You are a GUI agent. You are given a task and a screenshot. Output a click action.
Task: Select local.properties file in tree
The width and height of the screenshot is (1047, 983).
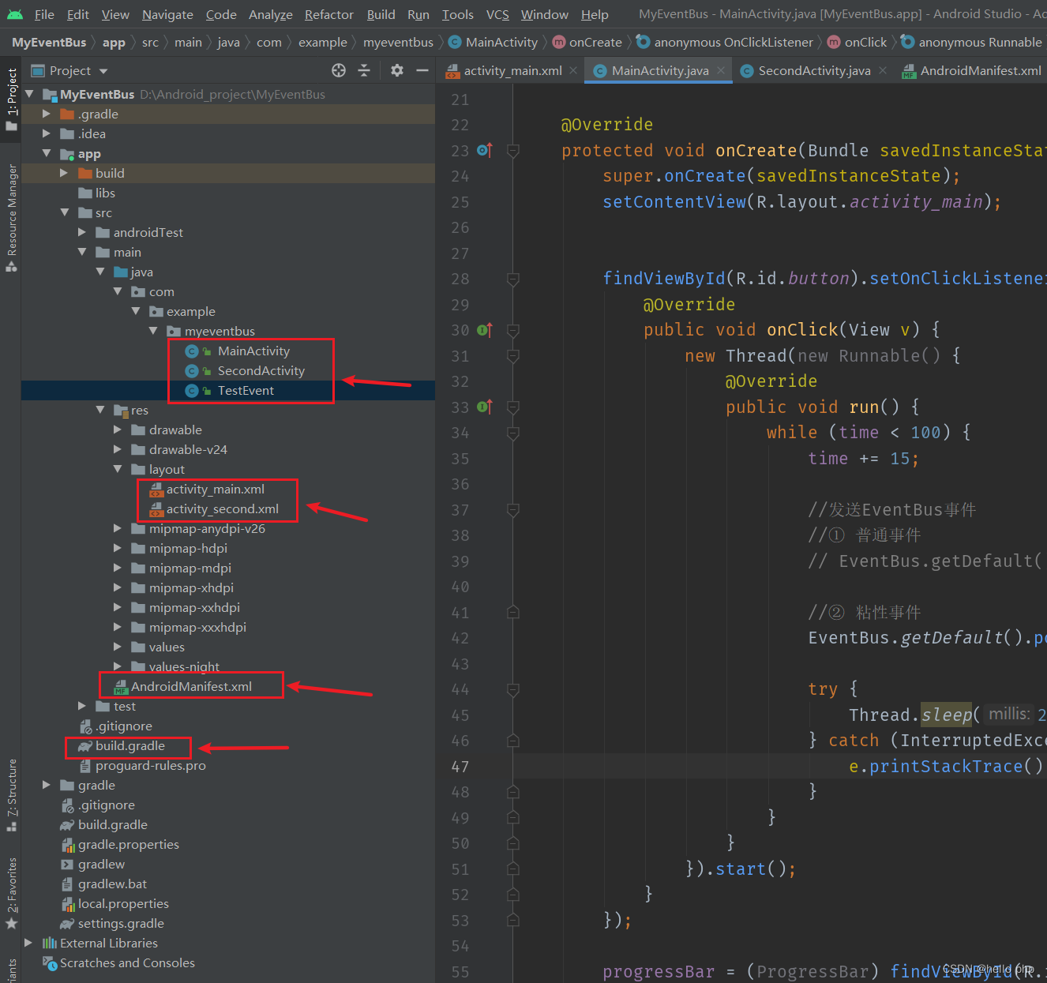pos(123,903)
